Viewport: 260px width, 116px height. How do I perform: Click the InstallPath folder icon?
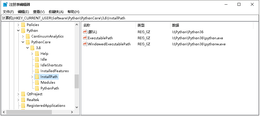37,77
